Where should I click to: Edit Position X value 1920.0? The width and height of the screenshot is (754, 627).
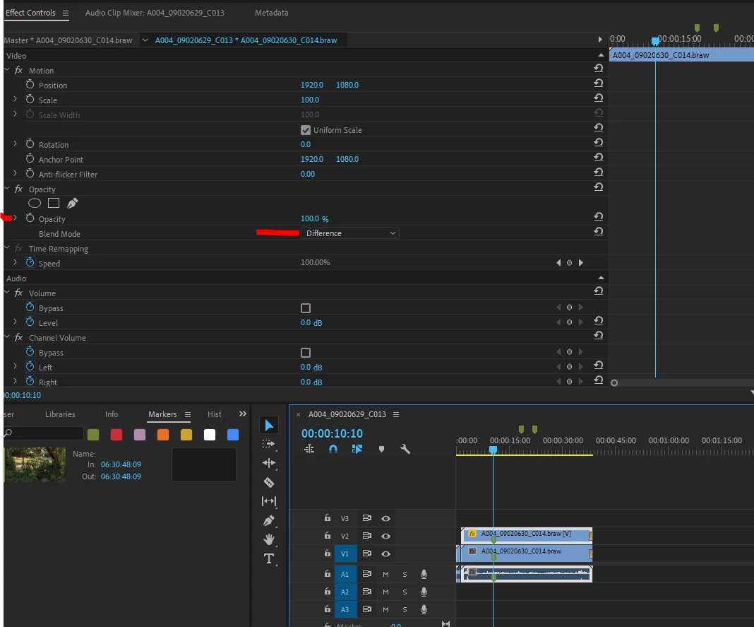pos(312,85)
